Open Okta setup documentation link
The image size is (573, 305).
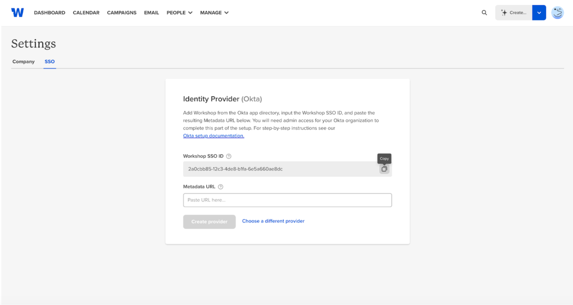(x=213, y=136)
